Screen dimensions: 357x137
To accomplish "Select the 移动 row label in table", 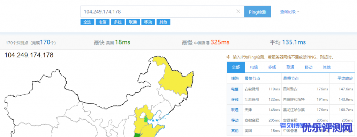I will 235,120.
